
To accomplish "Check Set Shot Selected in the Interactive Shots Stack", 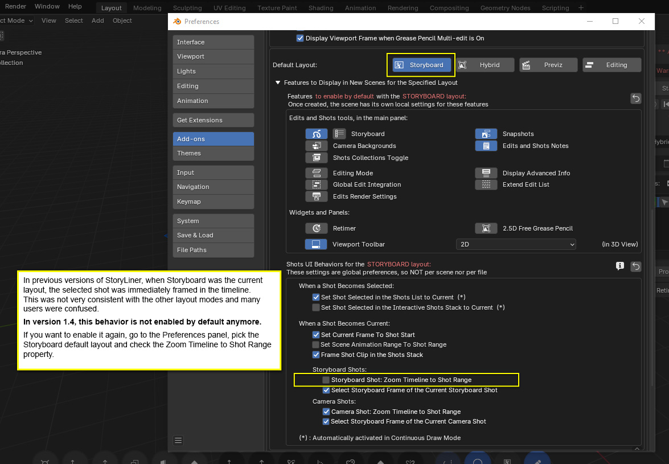I will 316,307.
